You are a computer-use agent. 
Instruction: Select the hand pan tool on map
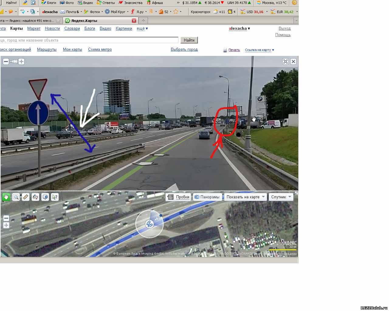pos(6,197)
